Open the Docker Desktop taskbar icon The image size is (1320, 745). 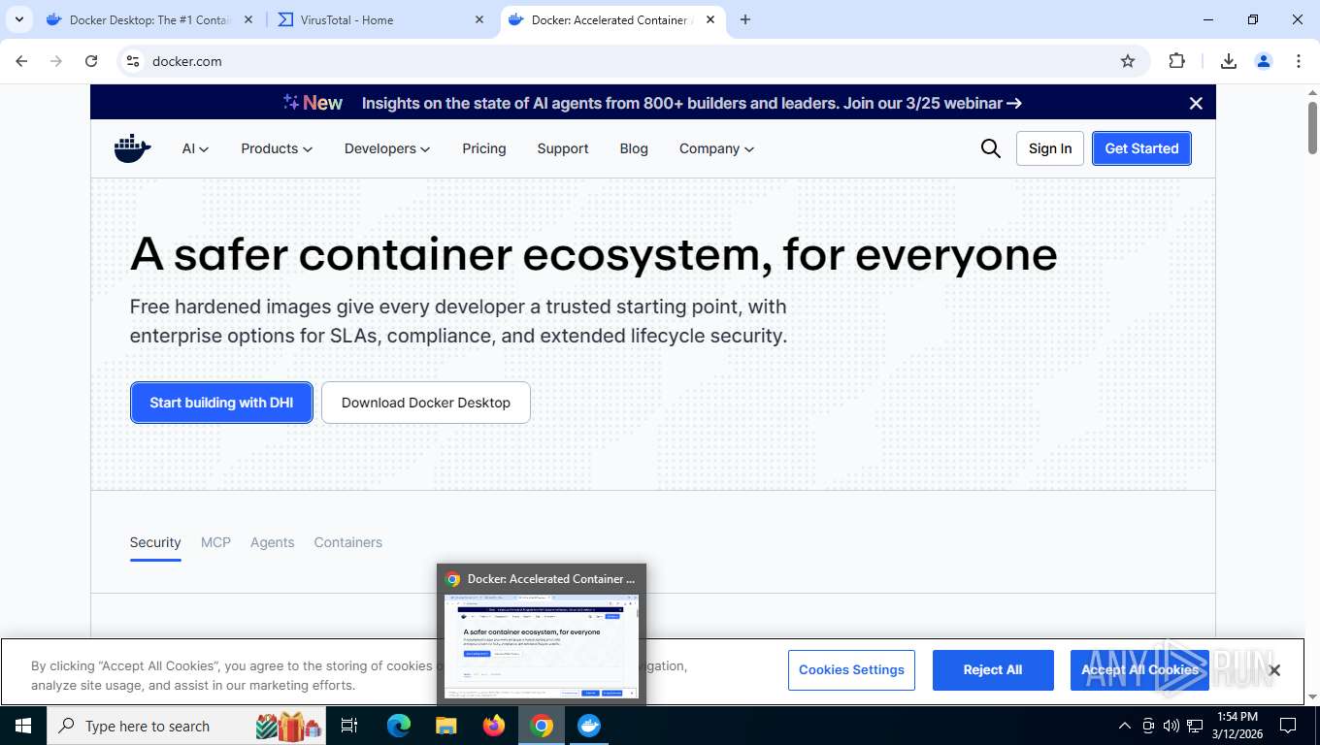[x=589, y=726]
